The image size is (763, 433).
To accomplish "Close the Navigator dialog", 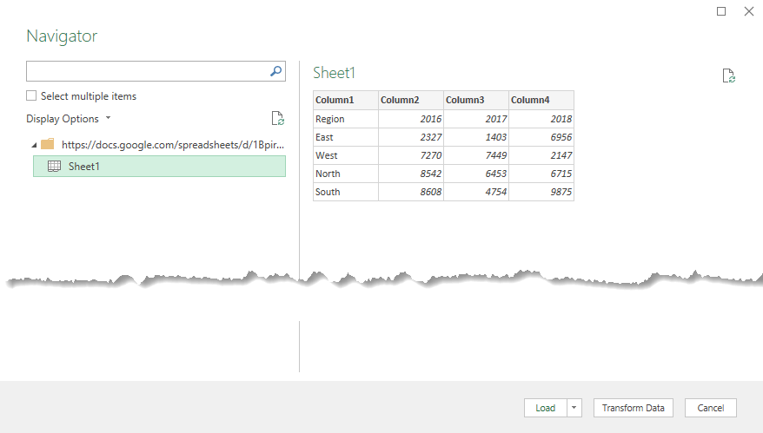I will point(749,11).
